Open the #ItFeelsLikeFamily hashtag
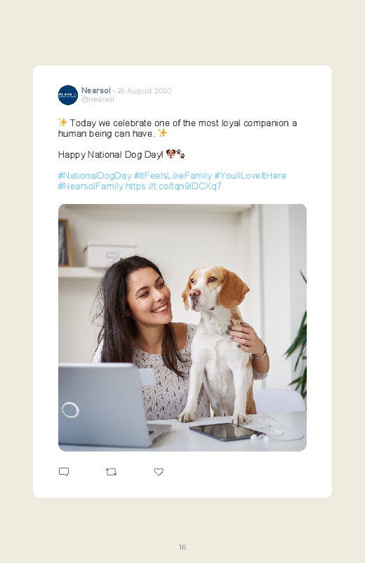The image size is (365, 563). coord(173,175)
